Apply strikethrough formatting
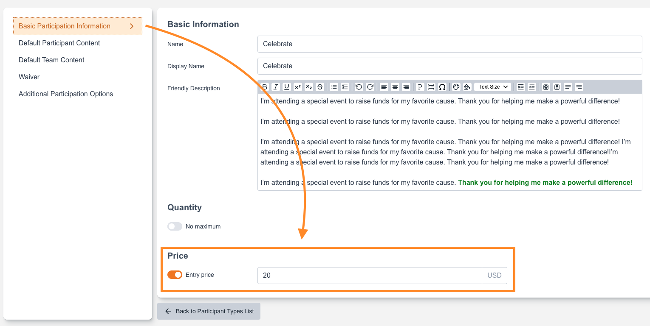The height and width of the screenshot is (326, 650). tap(320, 87)
